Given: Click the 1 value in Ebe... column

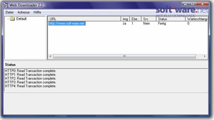Looking at the screenshot, I should tap(132, 24).
